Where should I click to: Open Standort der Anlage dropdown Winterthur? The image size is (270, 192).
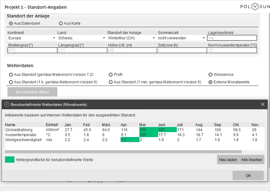pyautogui.click(x=131, y=38)
